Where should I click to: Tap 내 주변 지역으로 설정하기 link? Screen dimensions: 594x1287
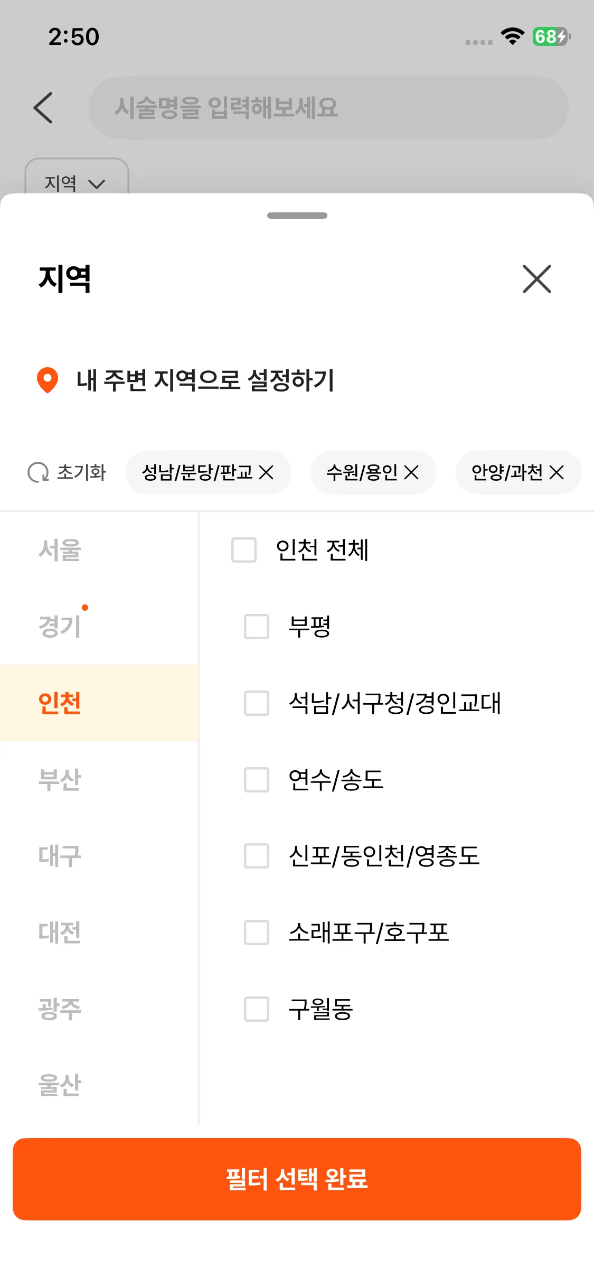tap(205, 380)
